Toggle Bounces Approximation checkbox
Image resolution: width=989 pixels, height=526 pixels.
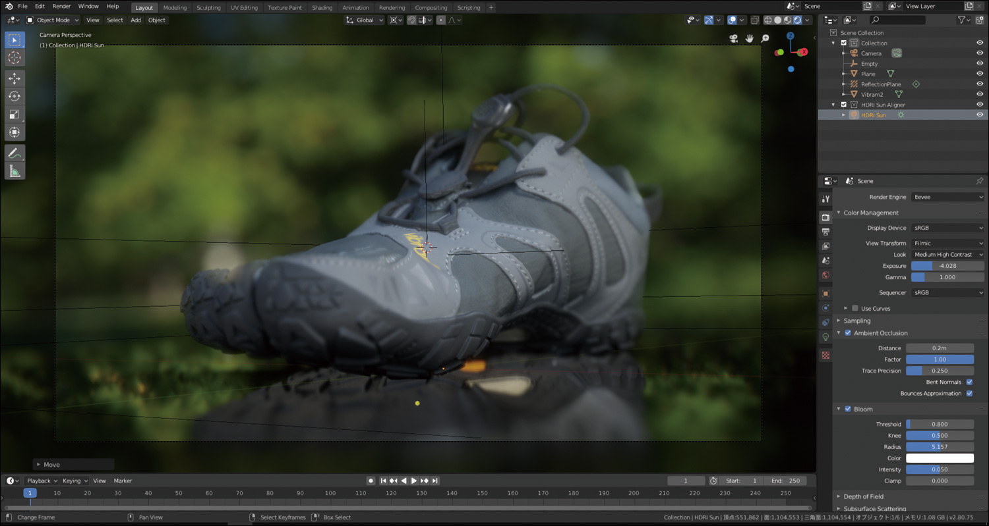pos(969,394)
